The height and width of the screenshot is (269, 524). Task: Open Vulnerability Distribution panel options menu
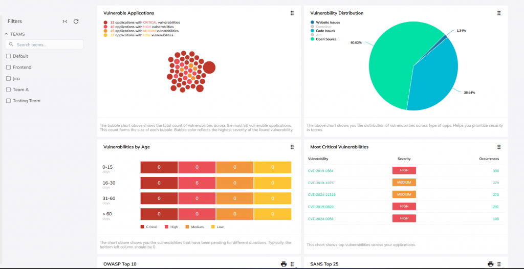(499, 13)
